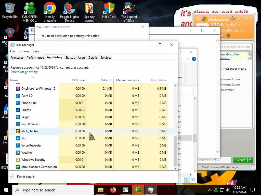
Task: Open the Search button dropdown arrow
Action: (250, 160)
